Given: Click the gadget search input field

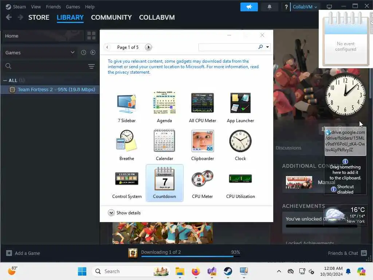Looking at the screenshot, I should (228, 47).
